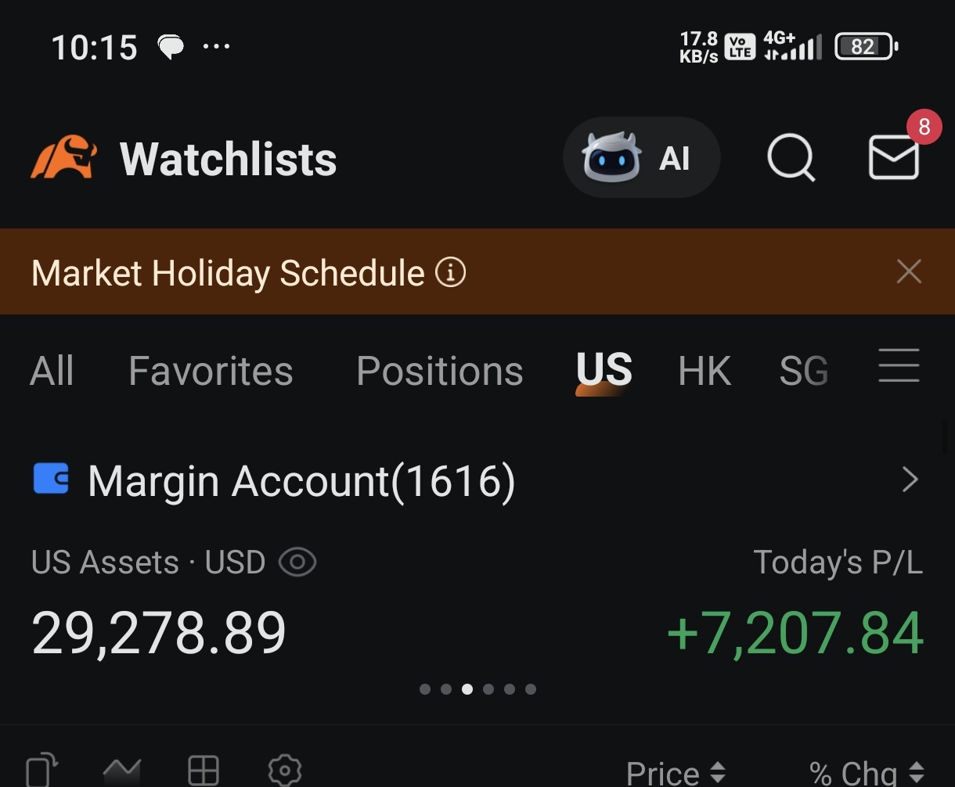Open the messages envelope icon
The height and width of the screenshot is (787, 955).
click(894, 157)
